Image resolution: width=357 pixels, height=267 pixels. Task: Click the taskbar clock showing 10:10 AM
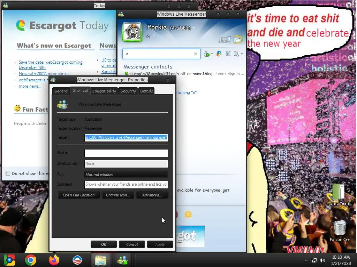(341, 260)
